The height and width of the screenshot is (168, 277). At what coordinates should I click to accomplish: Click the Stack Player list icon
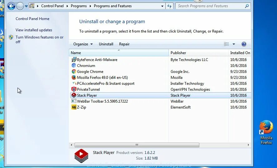coord(74,95)
